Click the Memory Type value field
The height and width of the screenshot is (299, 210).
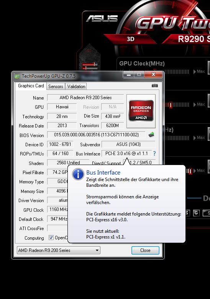(57, 181)
